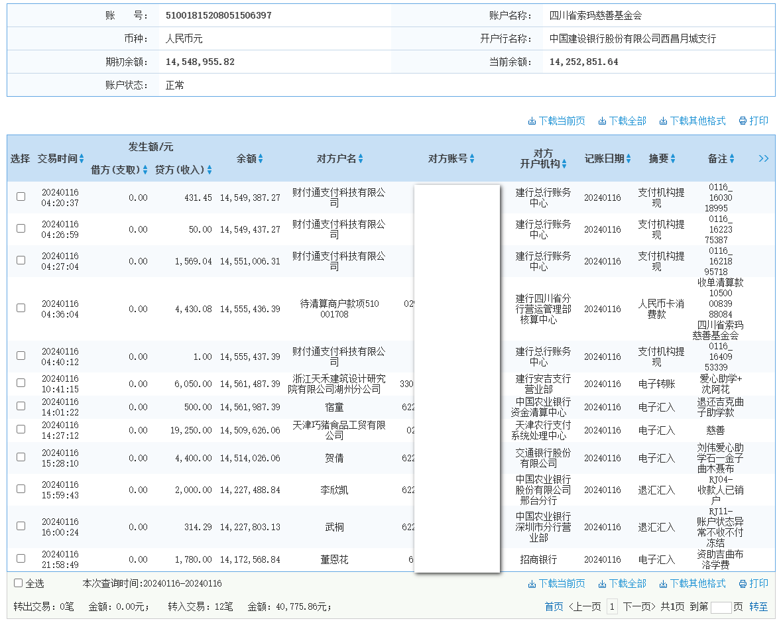Check the 04:27:04 transaction row
779x621 pixels.
(21, 260)
